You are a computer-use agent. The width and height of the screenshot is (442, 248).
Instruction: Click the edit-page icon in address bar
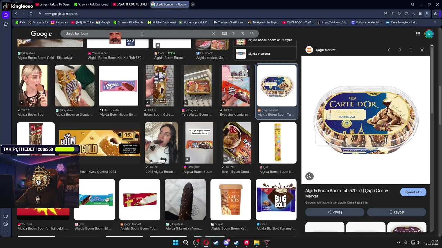tap(386, 14)
